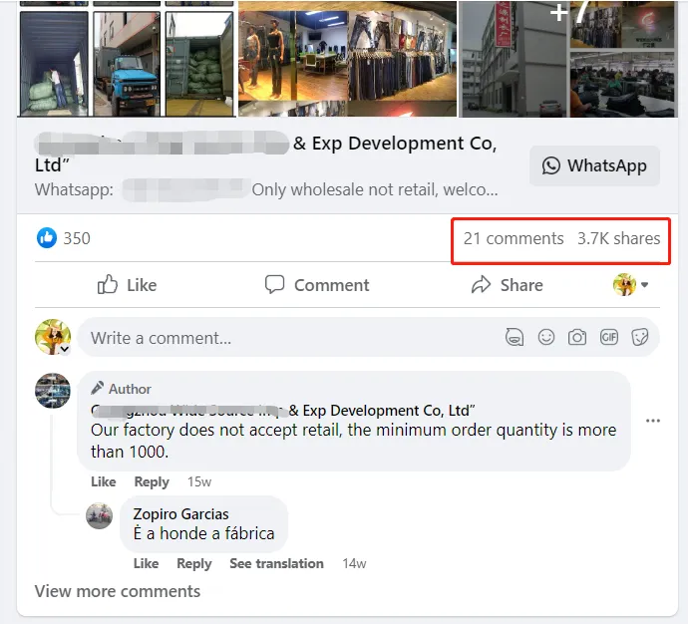This screenshot has width=688, height=624.
Task: Click the blue thumbs-up reaction icon
Action: [47, 238]
